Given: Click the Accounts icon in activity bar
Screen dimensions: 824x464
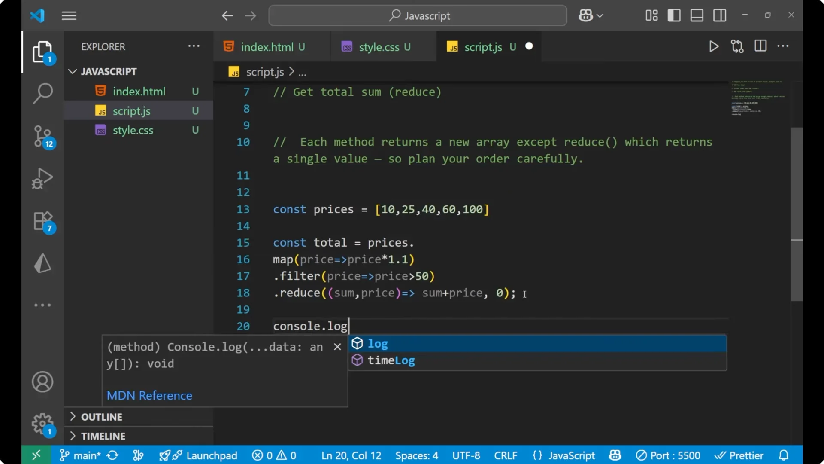Looking at the screenshot, I should click(x=42, y=382).
